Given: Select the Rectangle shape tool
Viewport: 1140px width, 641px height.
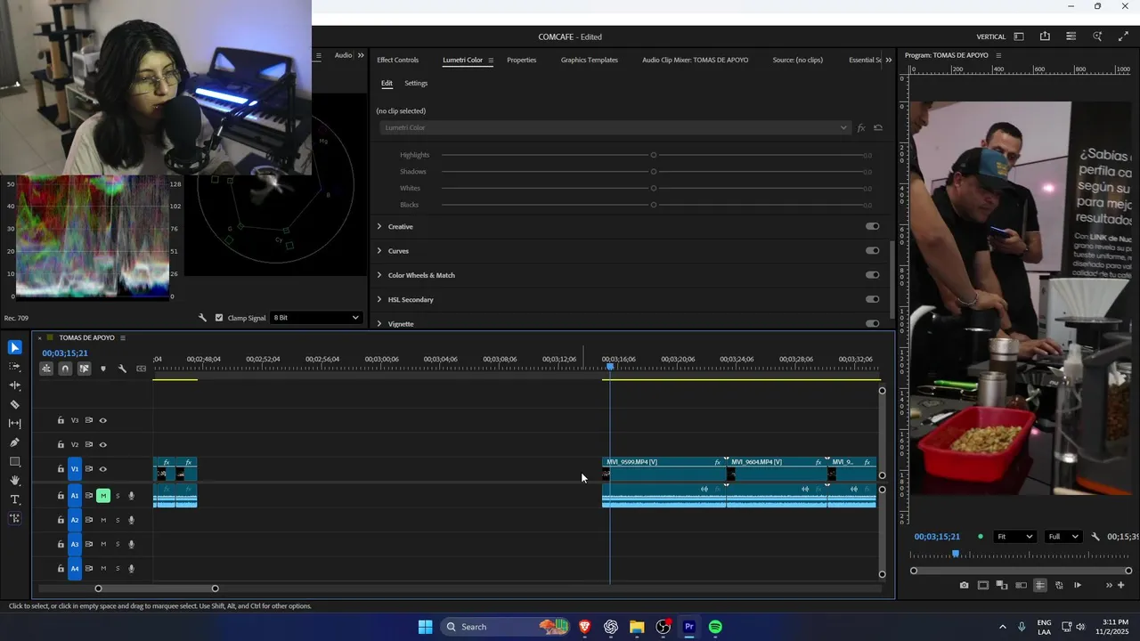Looking at the screenshot, I should pyautogui.click(x=14, y=461).
